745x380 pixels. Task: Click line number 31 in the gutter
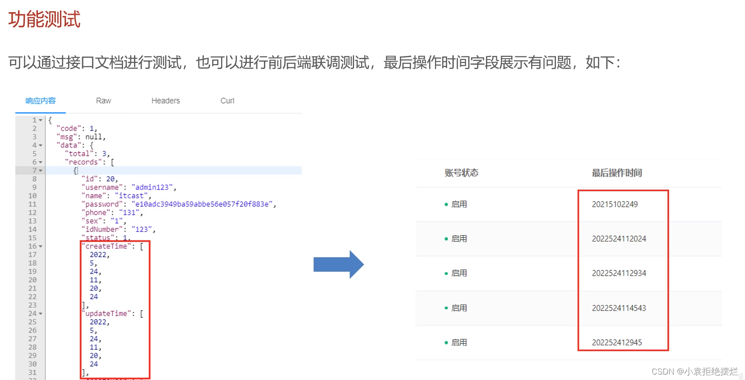click(32, 373)
